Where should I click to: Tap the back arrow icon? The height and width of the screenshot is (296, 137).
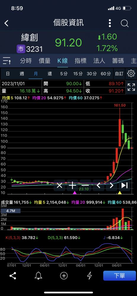[7, 23]
